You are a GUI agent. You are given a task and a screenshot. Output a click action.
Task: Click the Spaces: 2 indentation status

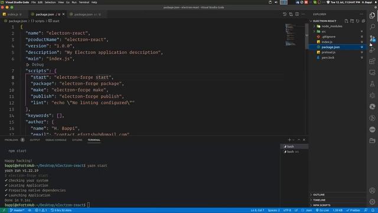(x=273, y=211)
